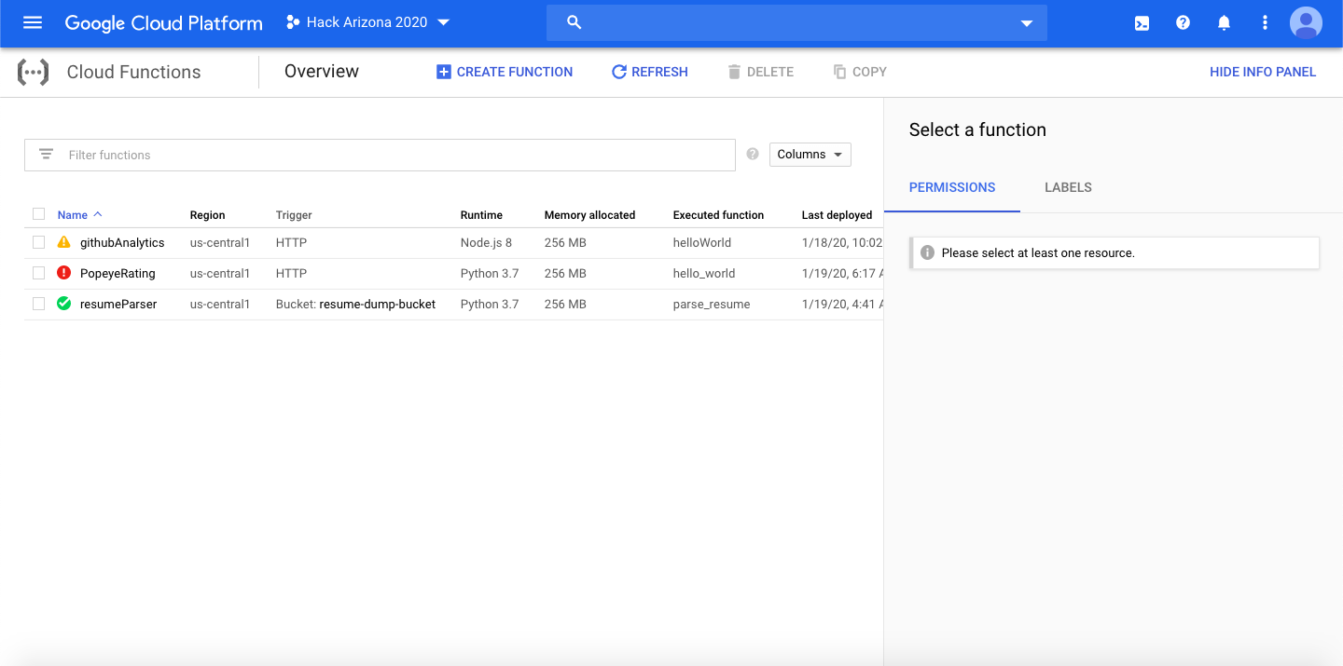Image resolution: width=1343 pixels, height=666 pixels.
Task: Open the githubAnalytics function
Action: tap(122, 243)
